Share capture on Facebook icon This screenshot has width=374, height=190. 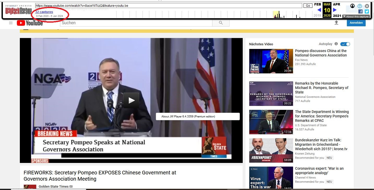360,11
